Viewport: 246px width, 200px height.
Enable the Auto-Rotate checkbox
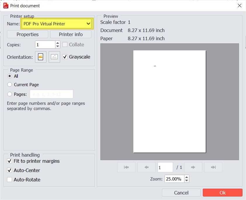(x=10, y=180)
